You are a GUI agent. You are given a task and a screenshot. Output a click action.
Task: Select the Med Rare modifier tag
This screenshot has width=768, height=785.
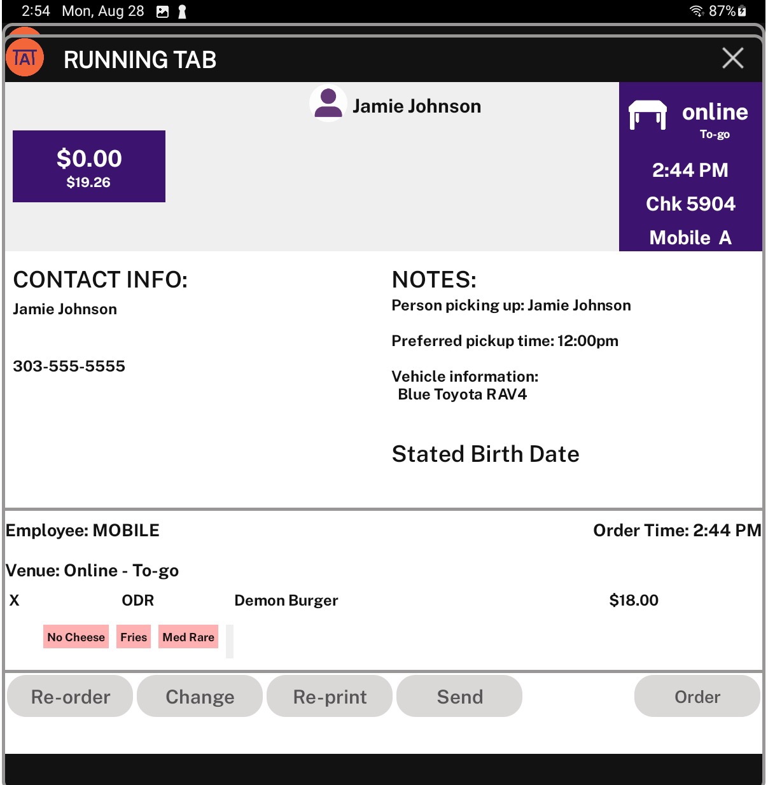point(188,637)
